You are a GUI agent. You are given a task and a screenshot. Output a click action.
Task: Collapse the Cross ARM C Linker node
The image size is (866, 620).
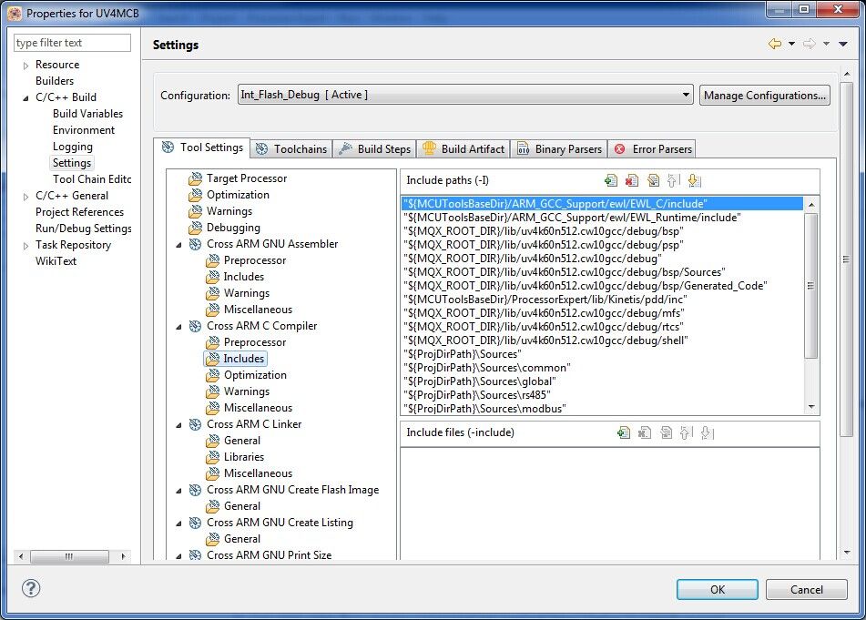coord(178,425)
